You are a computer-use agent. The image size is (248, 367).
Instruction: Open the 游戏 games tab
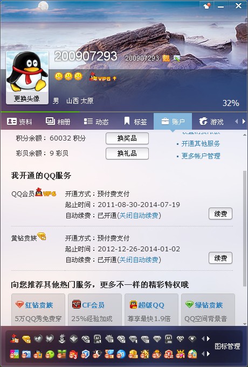coord(211,122)
